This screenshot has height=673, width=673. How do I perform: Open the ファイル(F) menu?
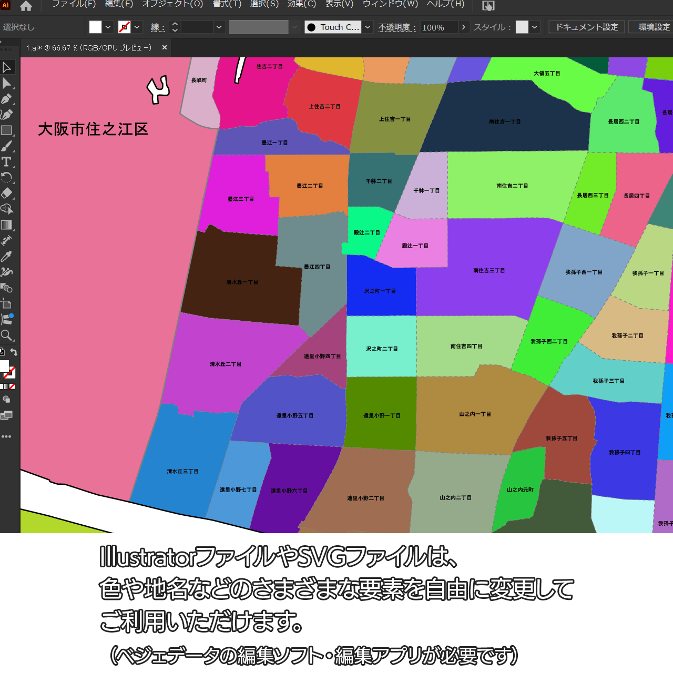tap(74, 4)
